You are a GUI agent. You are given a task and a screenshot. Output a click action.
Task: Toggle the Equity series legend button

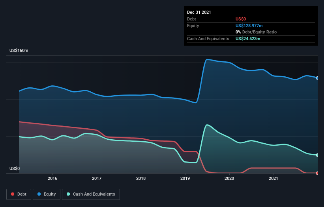47,194
